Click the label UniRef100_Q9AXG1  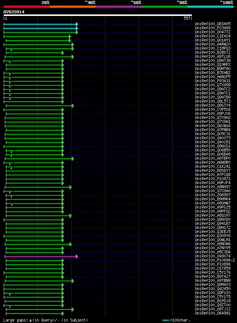[x=213, y=146]
